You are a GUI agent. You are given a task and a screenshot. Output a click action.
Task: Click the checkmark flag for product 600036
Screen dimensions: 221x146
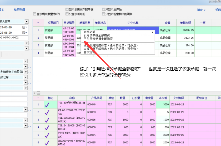pos(47,120)
